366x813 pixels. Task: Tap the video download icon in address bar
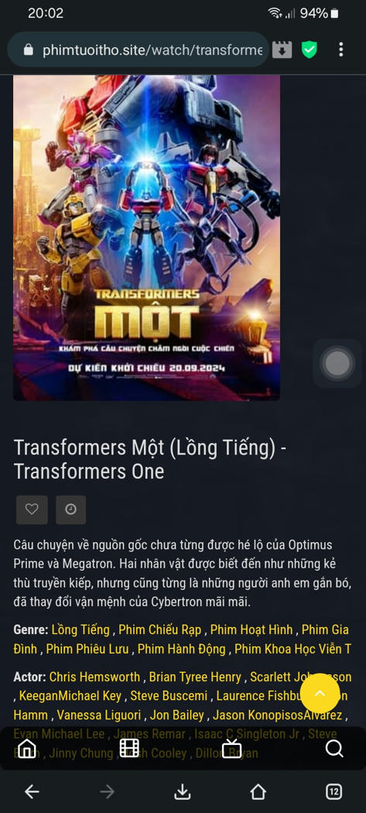pyautogui.click(x=282, y=50)
